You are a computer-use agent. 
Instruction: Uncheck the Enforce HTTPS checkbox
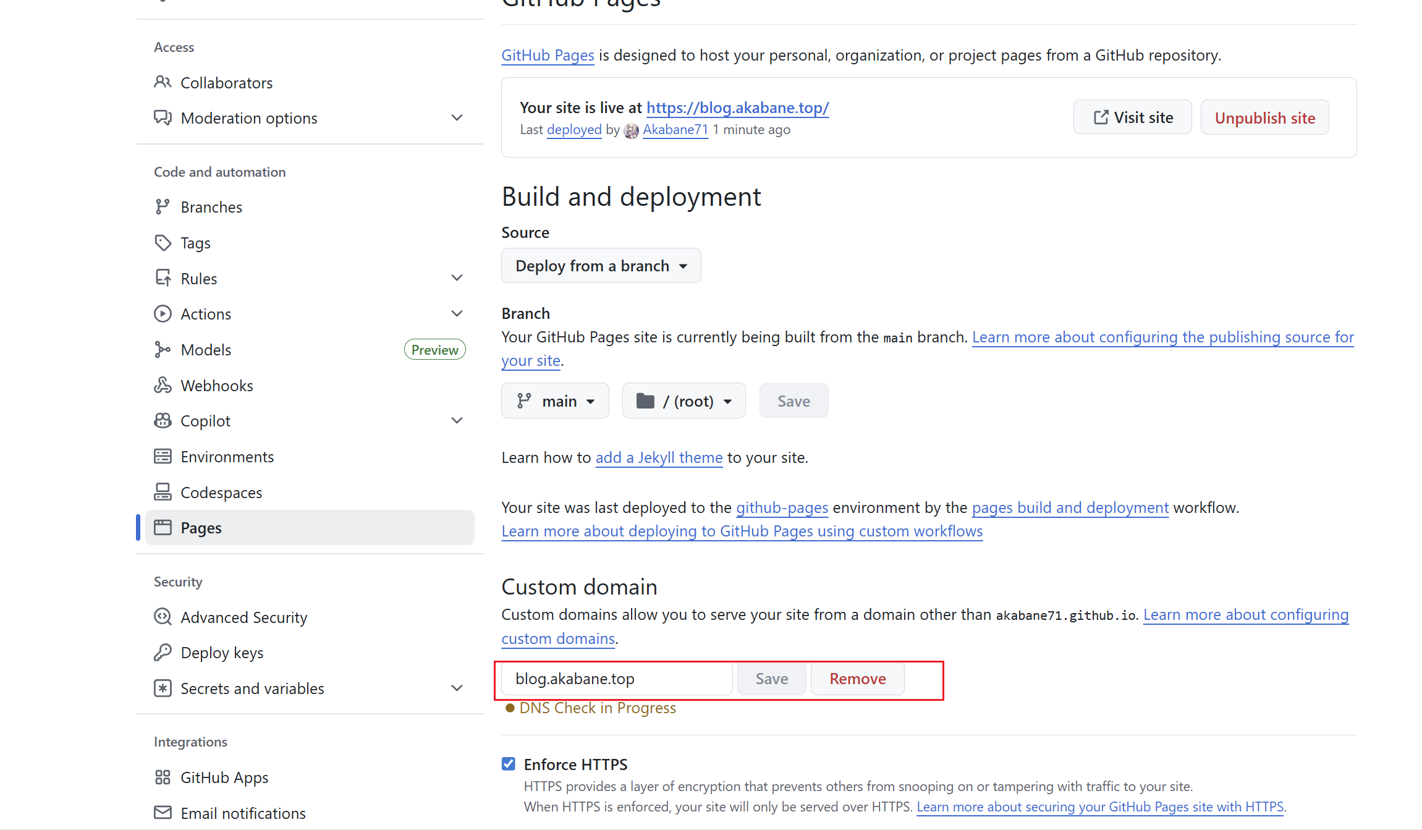point(509,764)
